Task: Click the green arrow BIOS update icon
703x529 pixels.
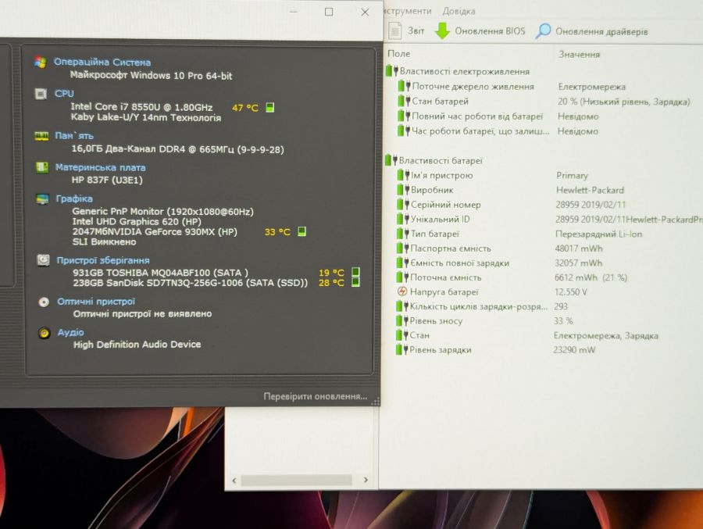Action: [x=442, y=31]
